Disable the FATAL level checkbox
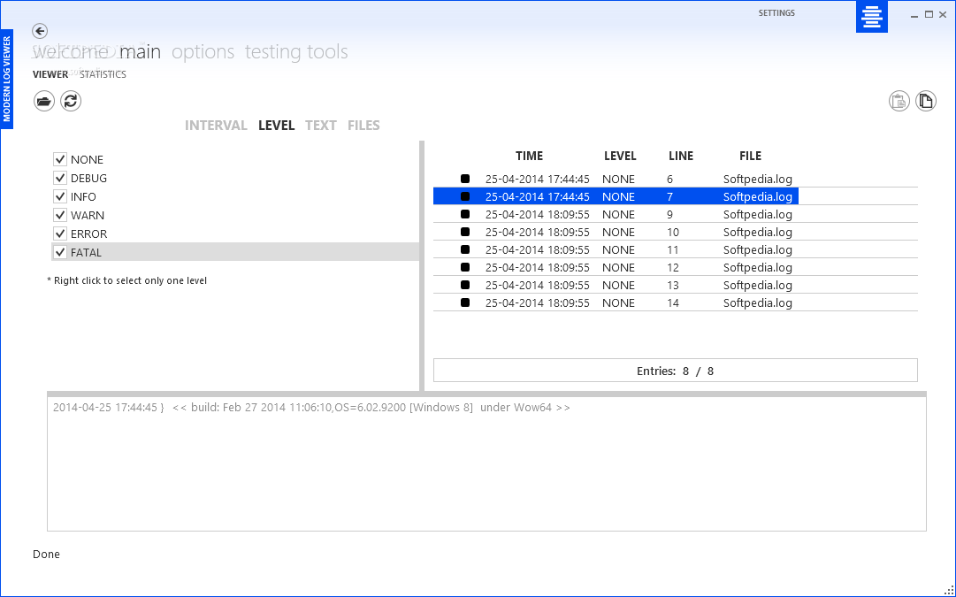Screen dimensions: 956x597 [60, 252]
